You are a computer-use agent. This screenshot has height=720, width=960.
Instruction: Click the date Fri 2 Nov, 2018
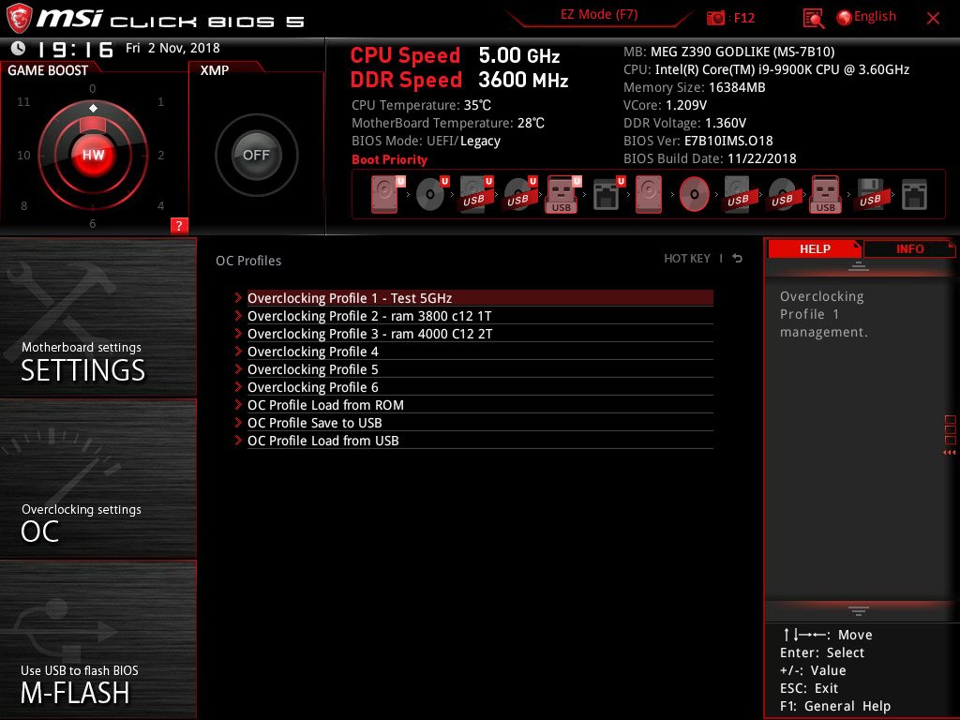(172, 48)
